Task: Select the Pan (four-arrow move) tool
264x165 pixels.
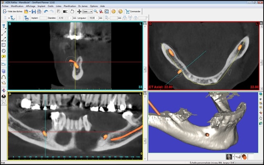Action: pos(79,12)
